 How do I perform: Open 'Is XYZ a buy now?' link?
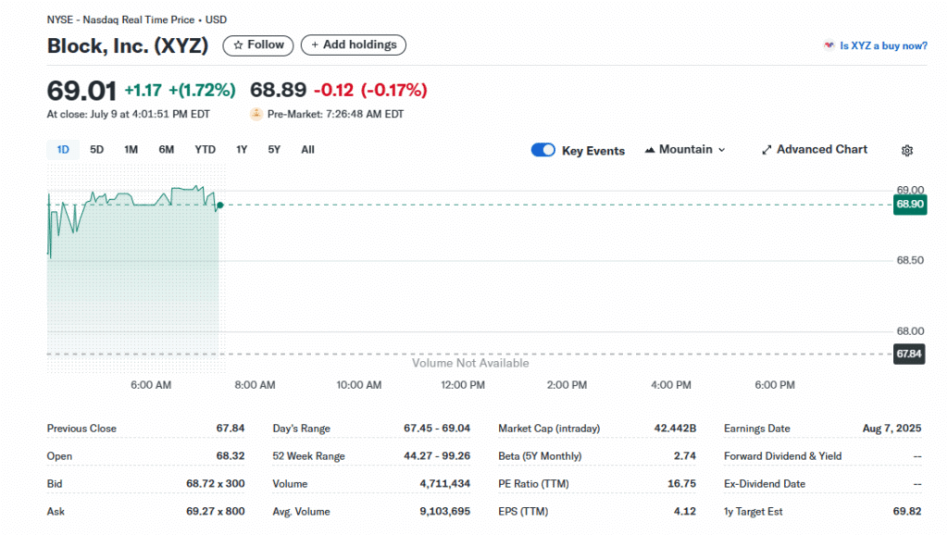pos(883,45)
